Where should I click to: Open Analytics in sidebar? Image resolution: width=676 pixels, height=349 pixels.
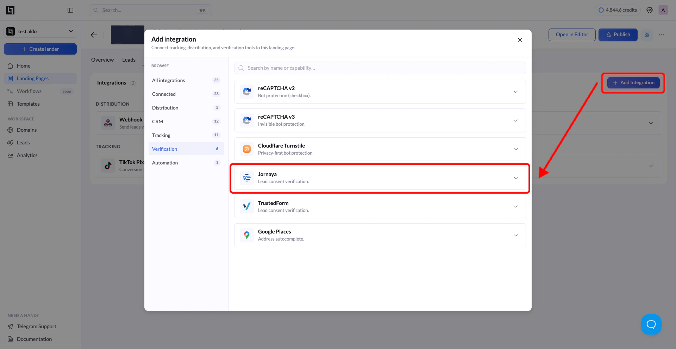40,155
